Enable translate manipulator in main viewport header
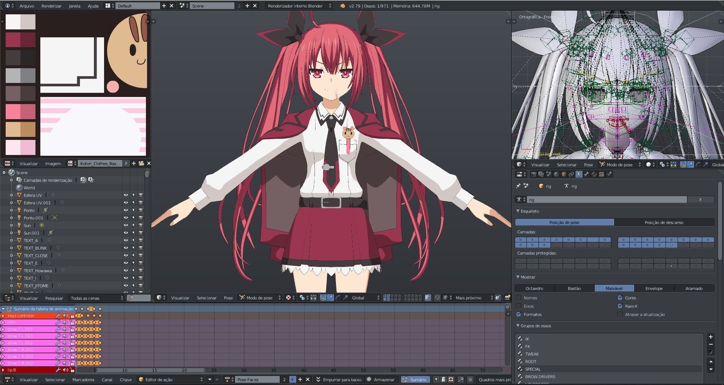 (330, 298)
